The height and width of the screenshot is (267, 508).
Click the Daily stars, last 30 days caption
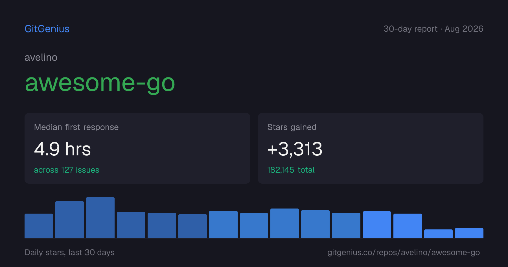70,252
